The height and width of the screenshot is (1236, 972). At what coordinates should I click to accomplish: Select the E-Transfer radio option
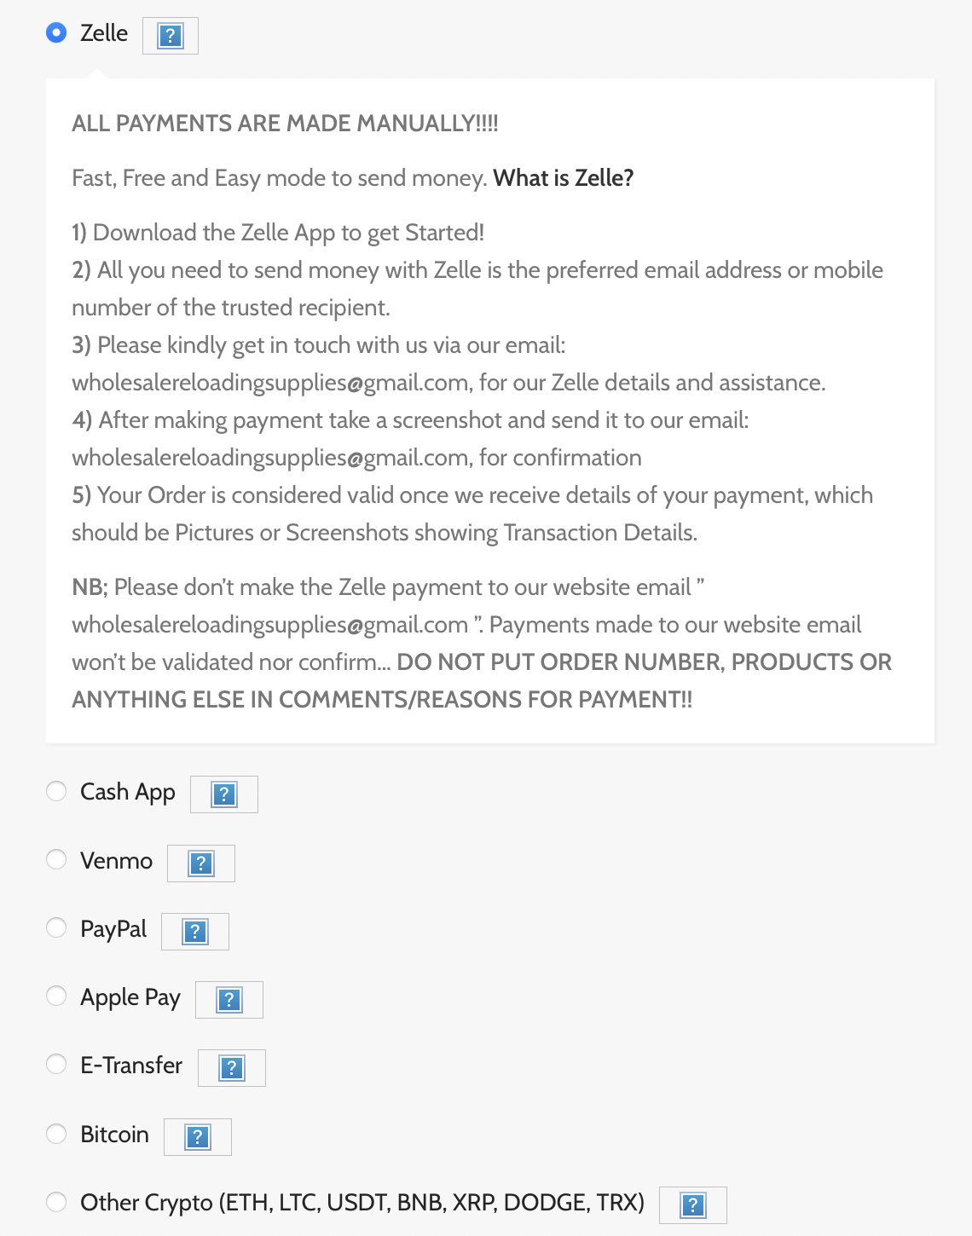point(56,1064)
